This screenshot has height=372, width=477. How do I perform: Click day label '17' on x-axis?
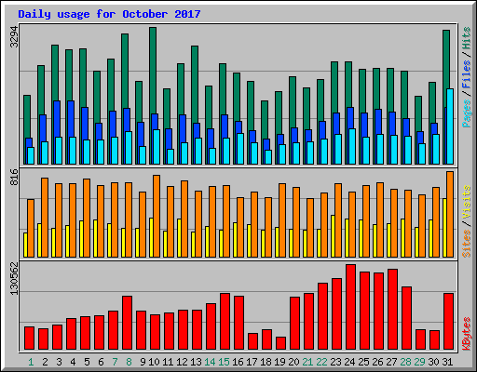(252, 362)
